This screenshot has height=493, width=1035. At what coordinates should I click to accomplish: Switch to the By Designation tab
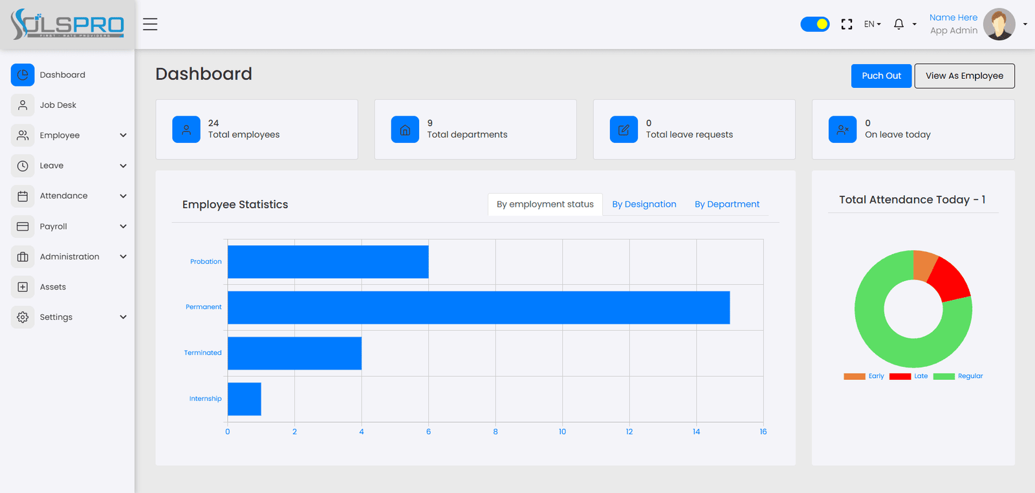[644, 204]
